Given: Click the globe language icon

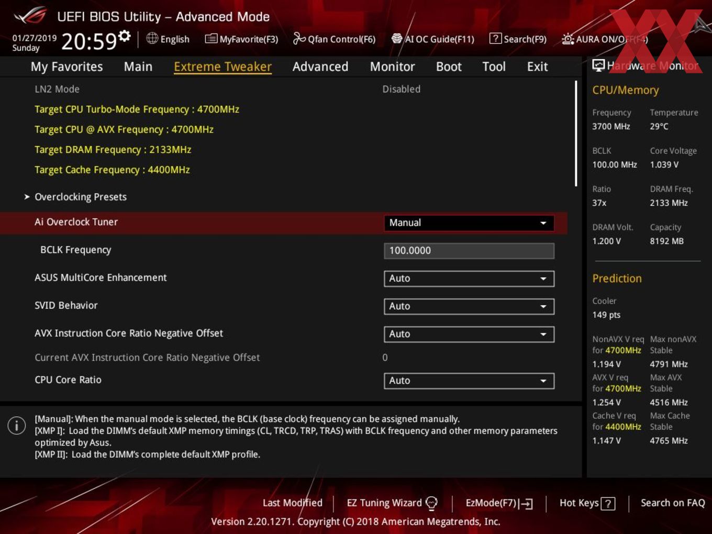Looking at the screenshot, I should [x=152, y=38].
